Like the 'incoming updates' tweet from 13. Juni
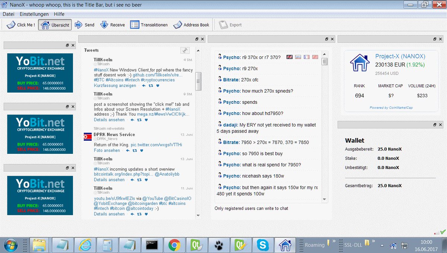The width and height of the screenshot is (447, 253). (x=146, y=179)
